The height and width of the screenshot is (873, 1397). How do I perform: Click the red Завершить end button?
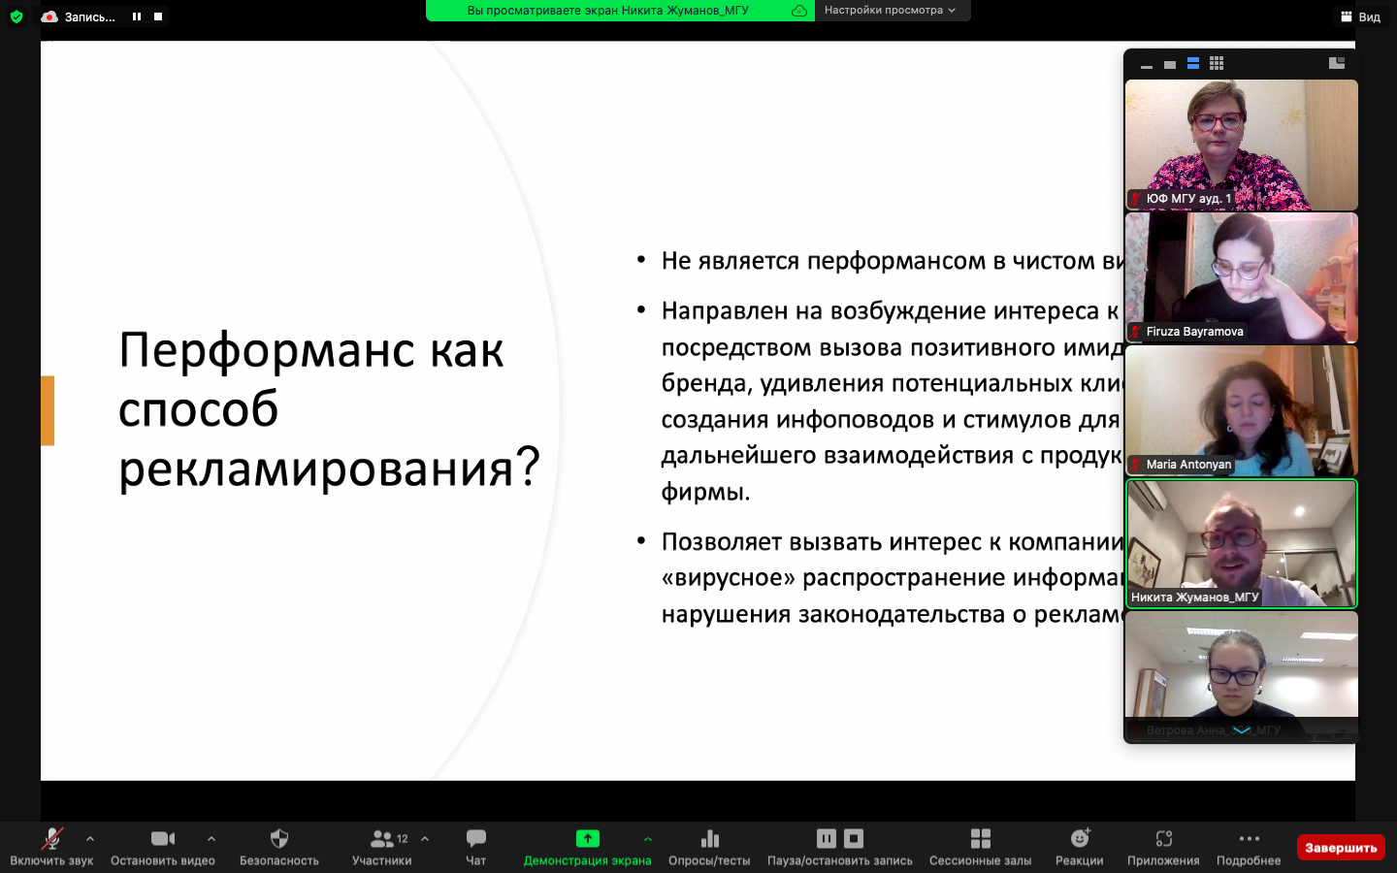point(1341,848)
